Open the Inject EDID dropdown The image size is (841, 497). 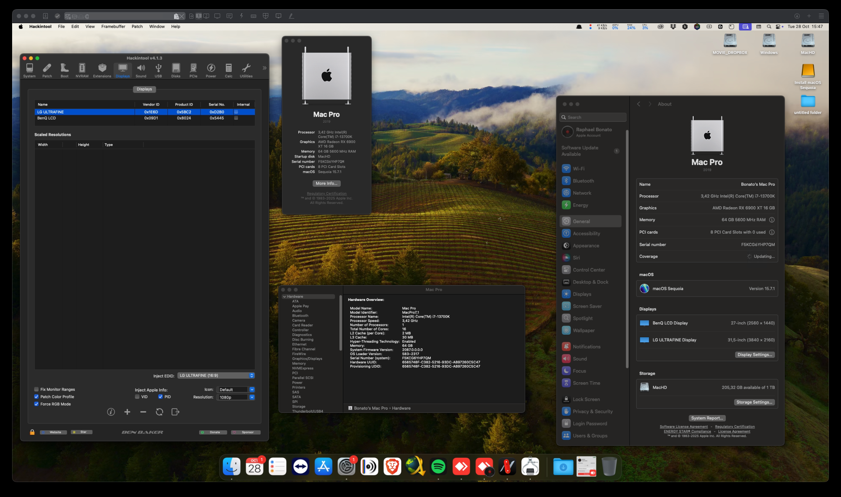(x=216, y=375)
